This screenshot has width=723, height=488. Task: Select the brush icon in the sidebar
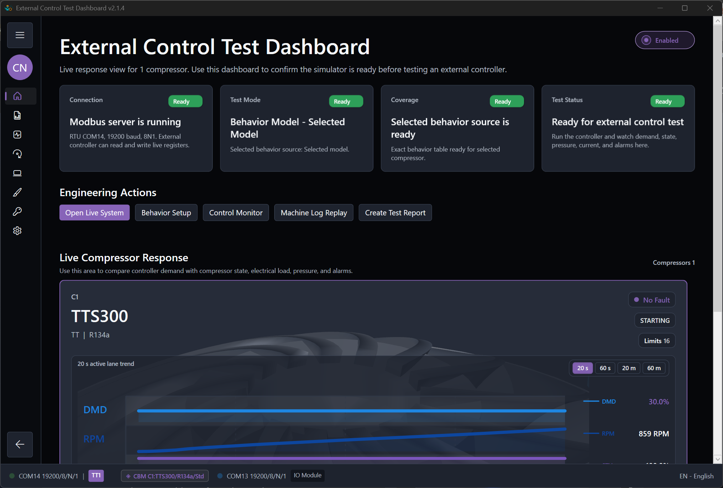point(17,192)
